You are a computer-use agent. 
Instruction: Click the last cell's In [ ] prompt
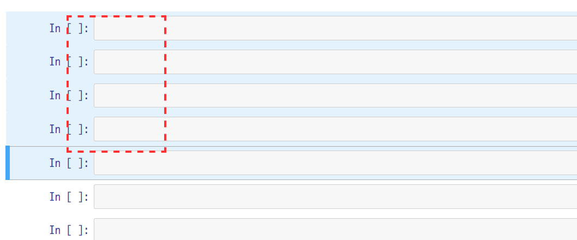tap(69, 230)
